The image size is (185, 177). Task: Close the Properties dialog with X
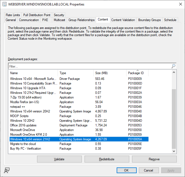[181, 4]
